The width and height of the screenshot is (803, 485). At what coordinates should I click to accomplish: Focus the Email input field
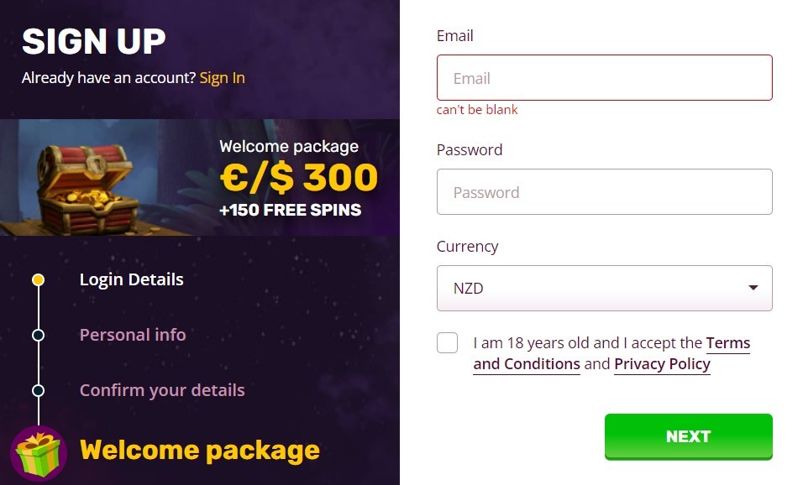coord(604,78)
